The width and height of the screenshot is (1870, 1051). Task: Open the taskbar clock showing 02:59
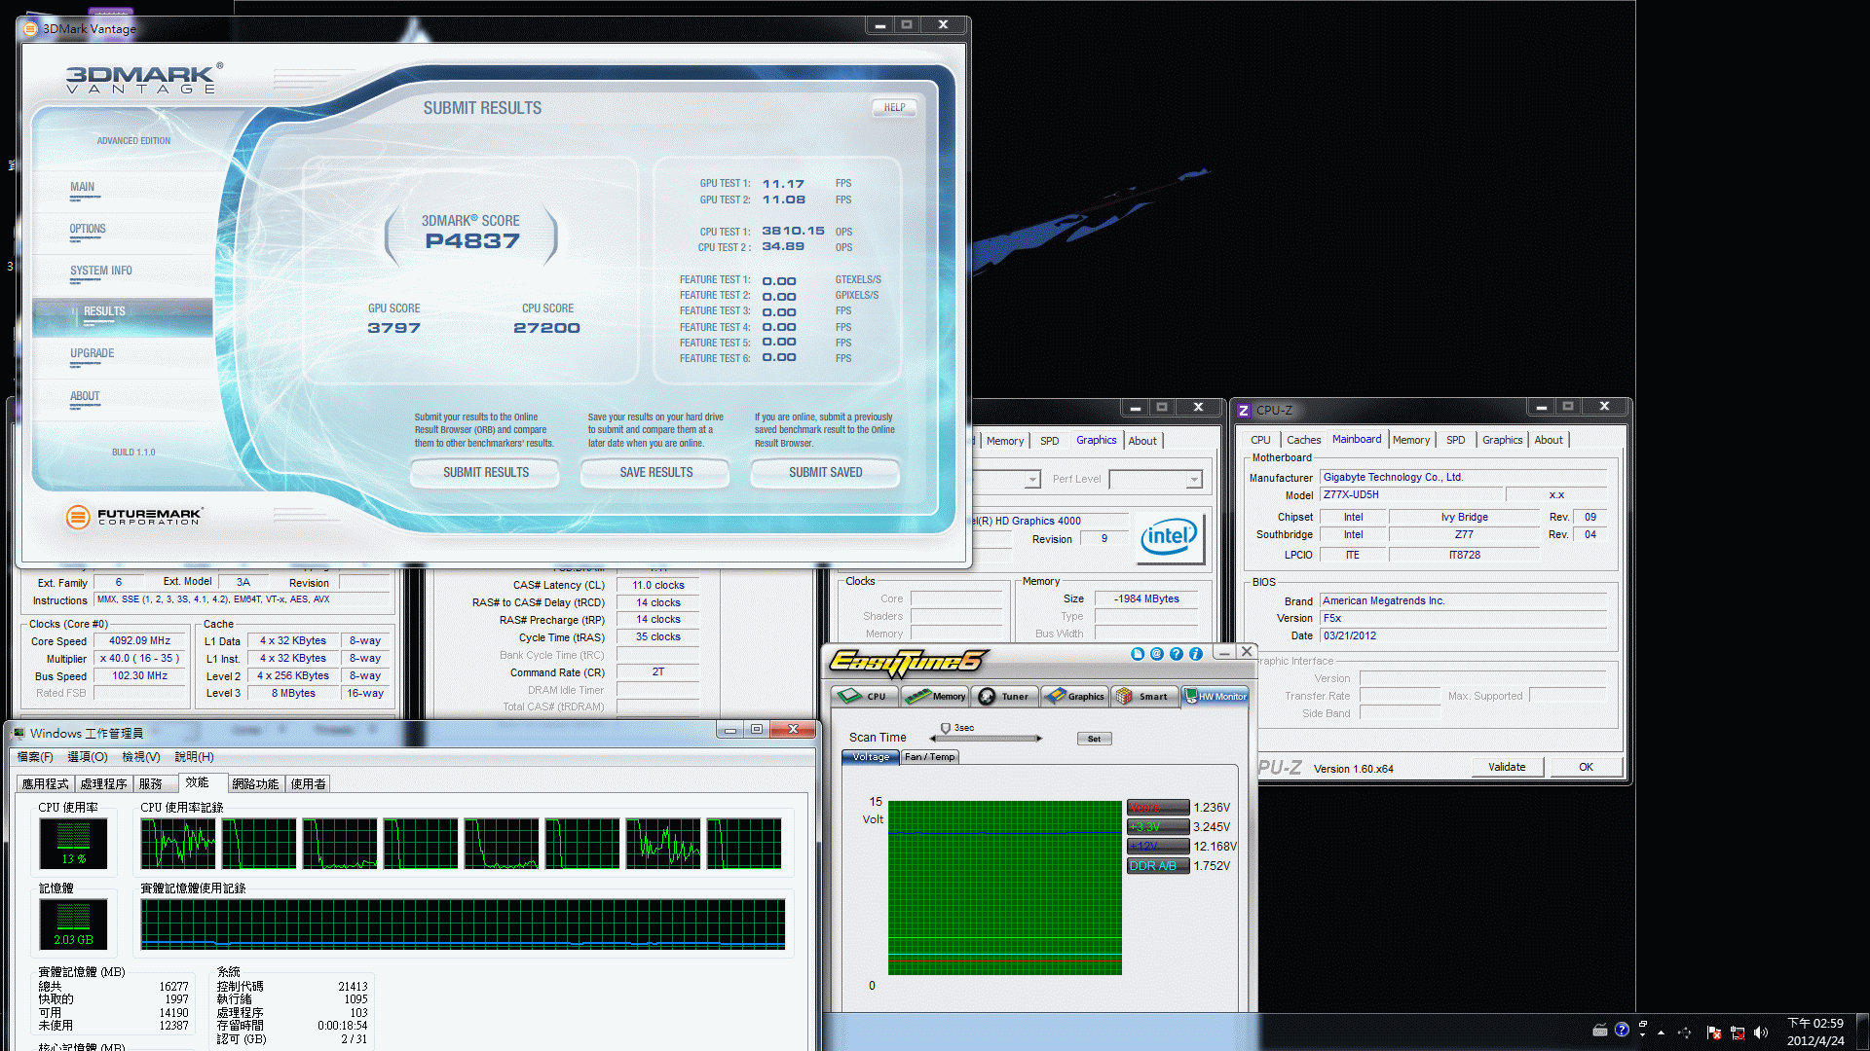[x=1815, y=1032]
